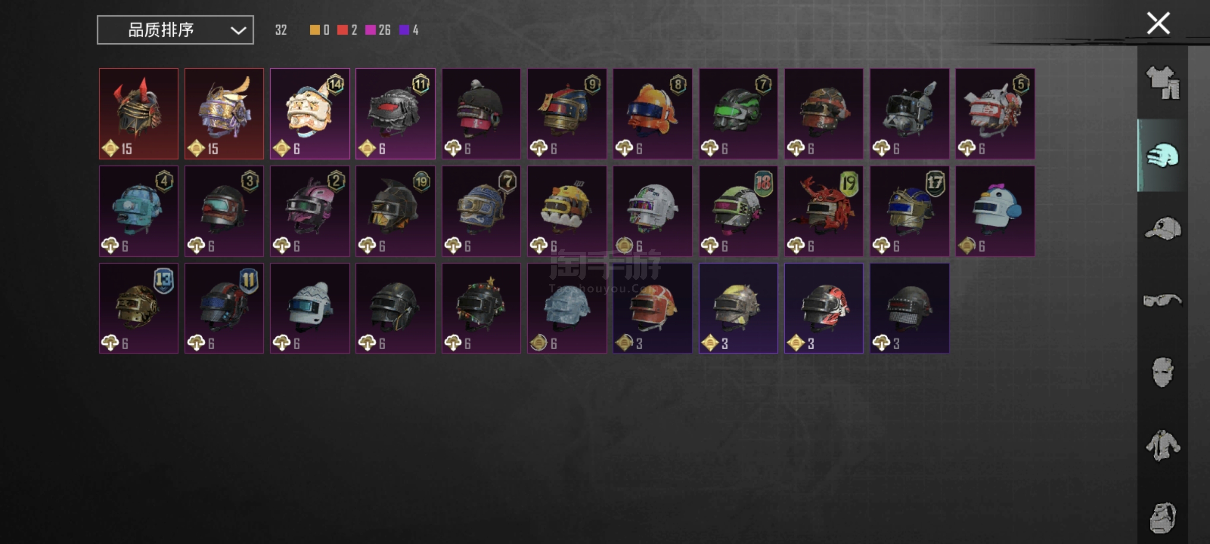
Task: Open the face mask category icon
Action: tap(1162, 372)
